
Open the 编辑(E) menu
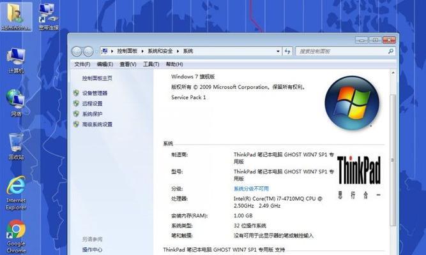pyautogui.click(x=105, y=64)
